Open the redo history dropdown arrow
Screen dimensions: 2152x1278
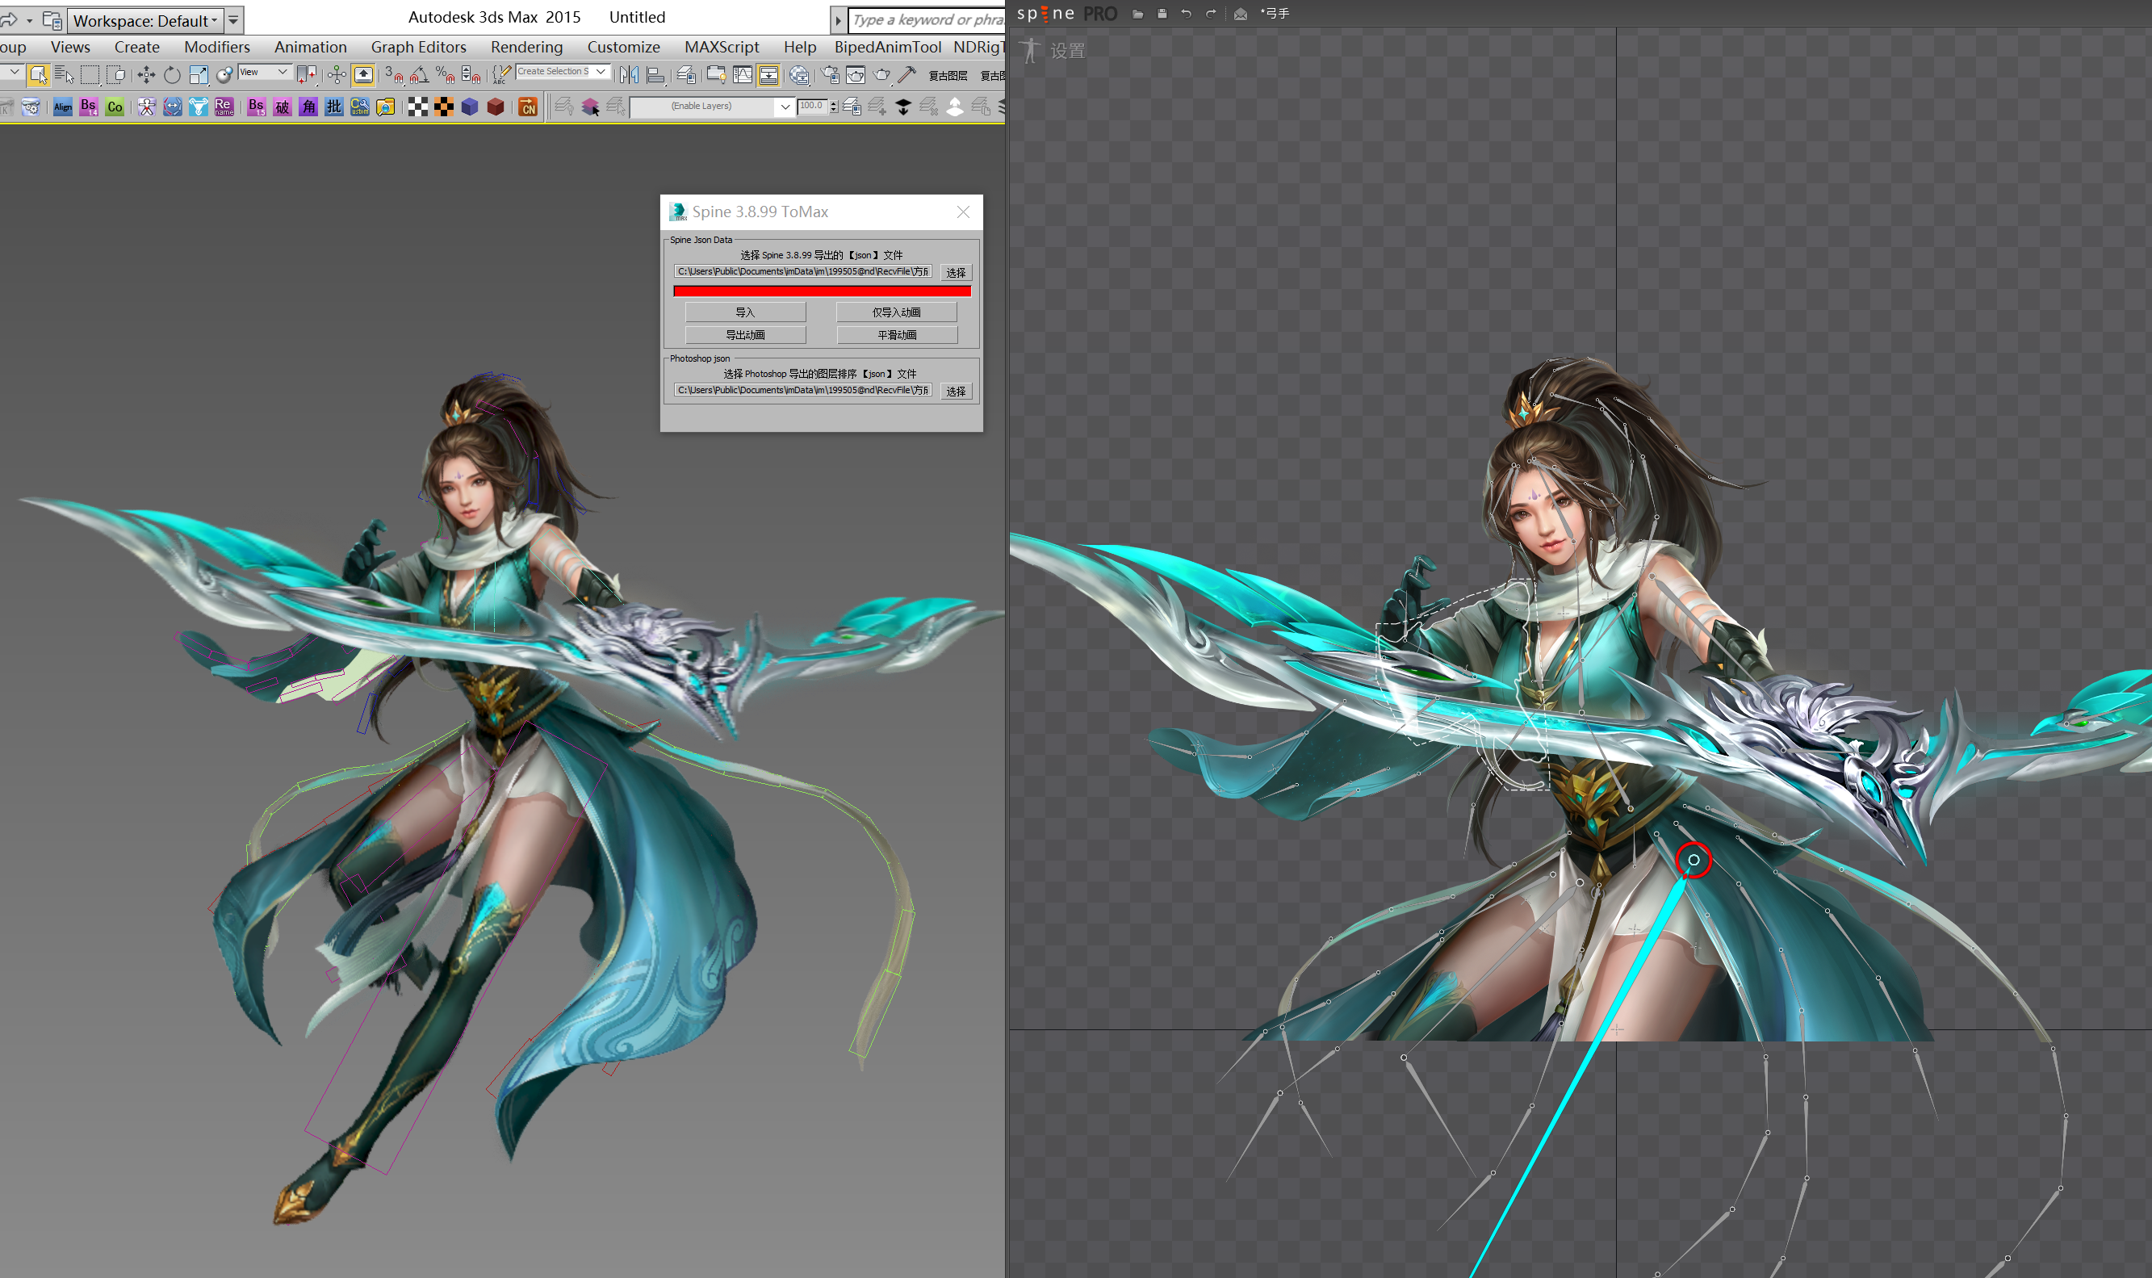(x=29, y=20)
